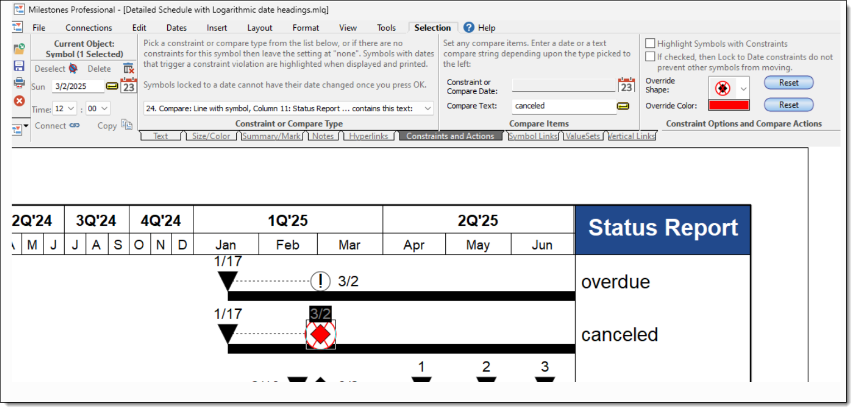Open the hour dropdown showing 12
The width and height of the screenshot is (855, 411).
[71, 108]
